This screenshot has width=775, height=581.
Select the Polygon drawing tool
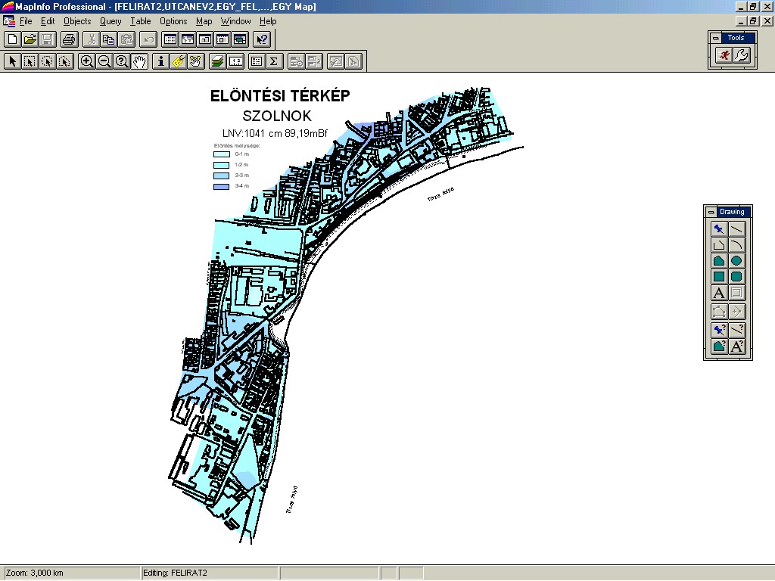point(719,261)
